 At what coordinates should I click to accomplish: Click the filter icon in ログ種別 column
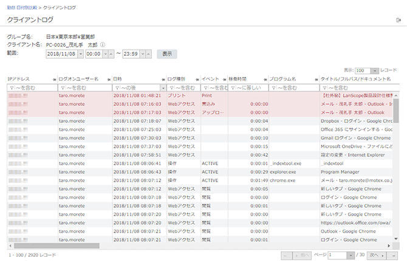click(x=170, y=88)
